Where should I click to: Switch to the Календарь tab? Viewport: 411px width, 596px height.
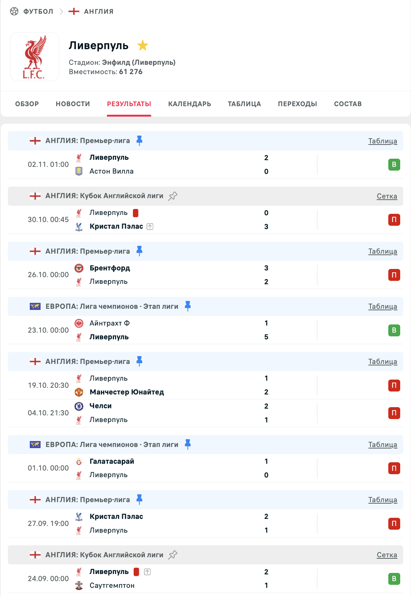pos(189,104)
